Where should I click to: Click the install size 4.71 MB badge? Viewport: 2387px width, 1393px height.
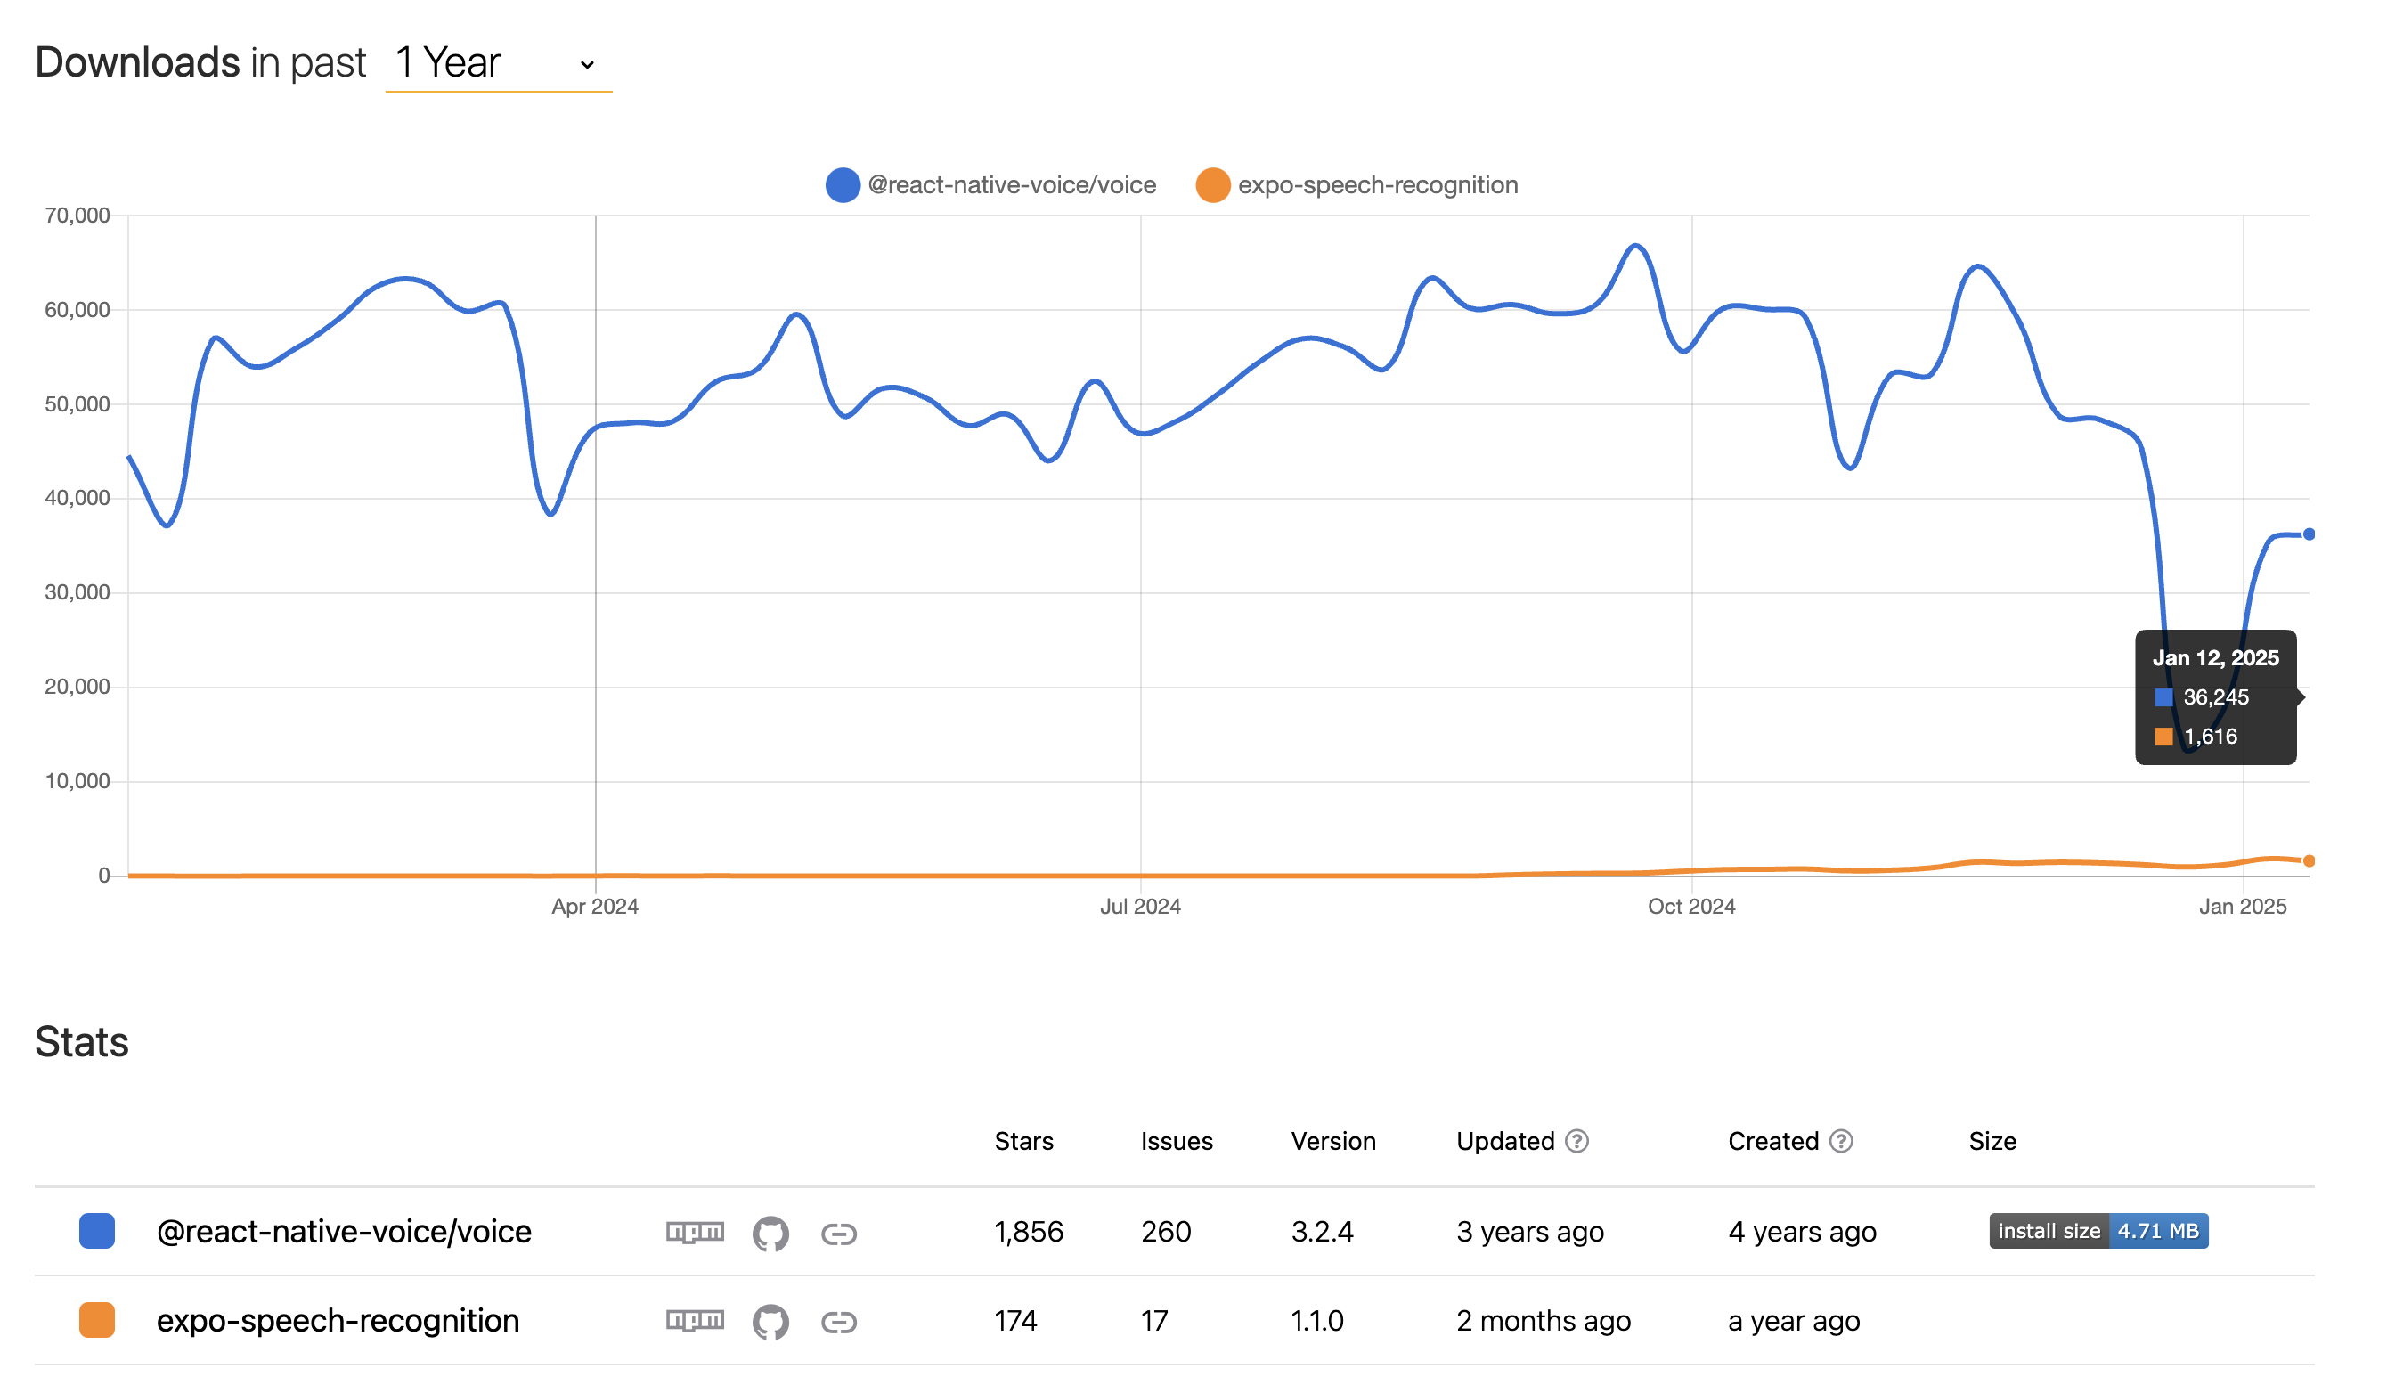(2098, 1231)
